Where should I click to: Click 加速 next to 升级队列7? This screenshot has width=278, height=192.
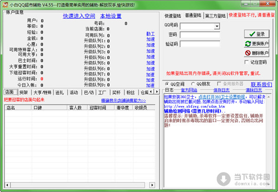150,74
